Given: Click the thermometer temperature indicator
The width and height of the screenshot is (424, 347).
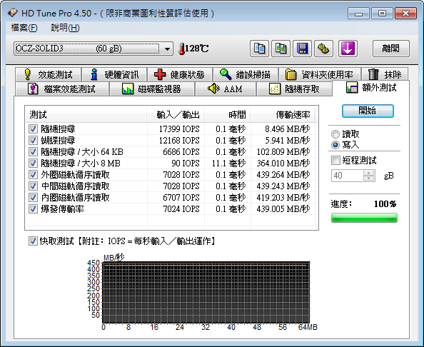Looking at the screenshot, I should tap(193, 49).
